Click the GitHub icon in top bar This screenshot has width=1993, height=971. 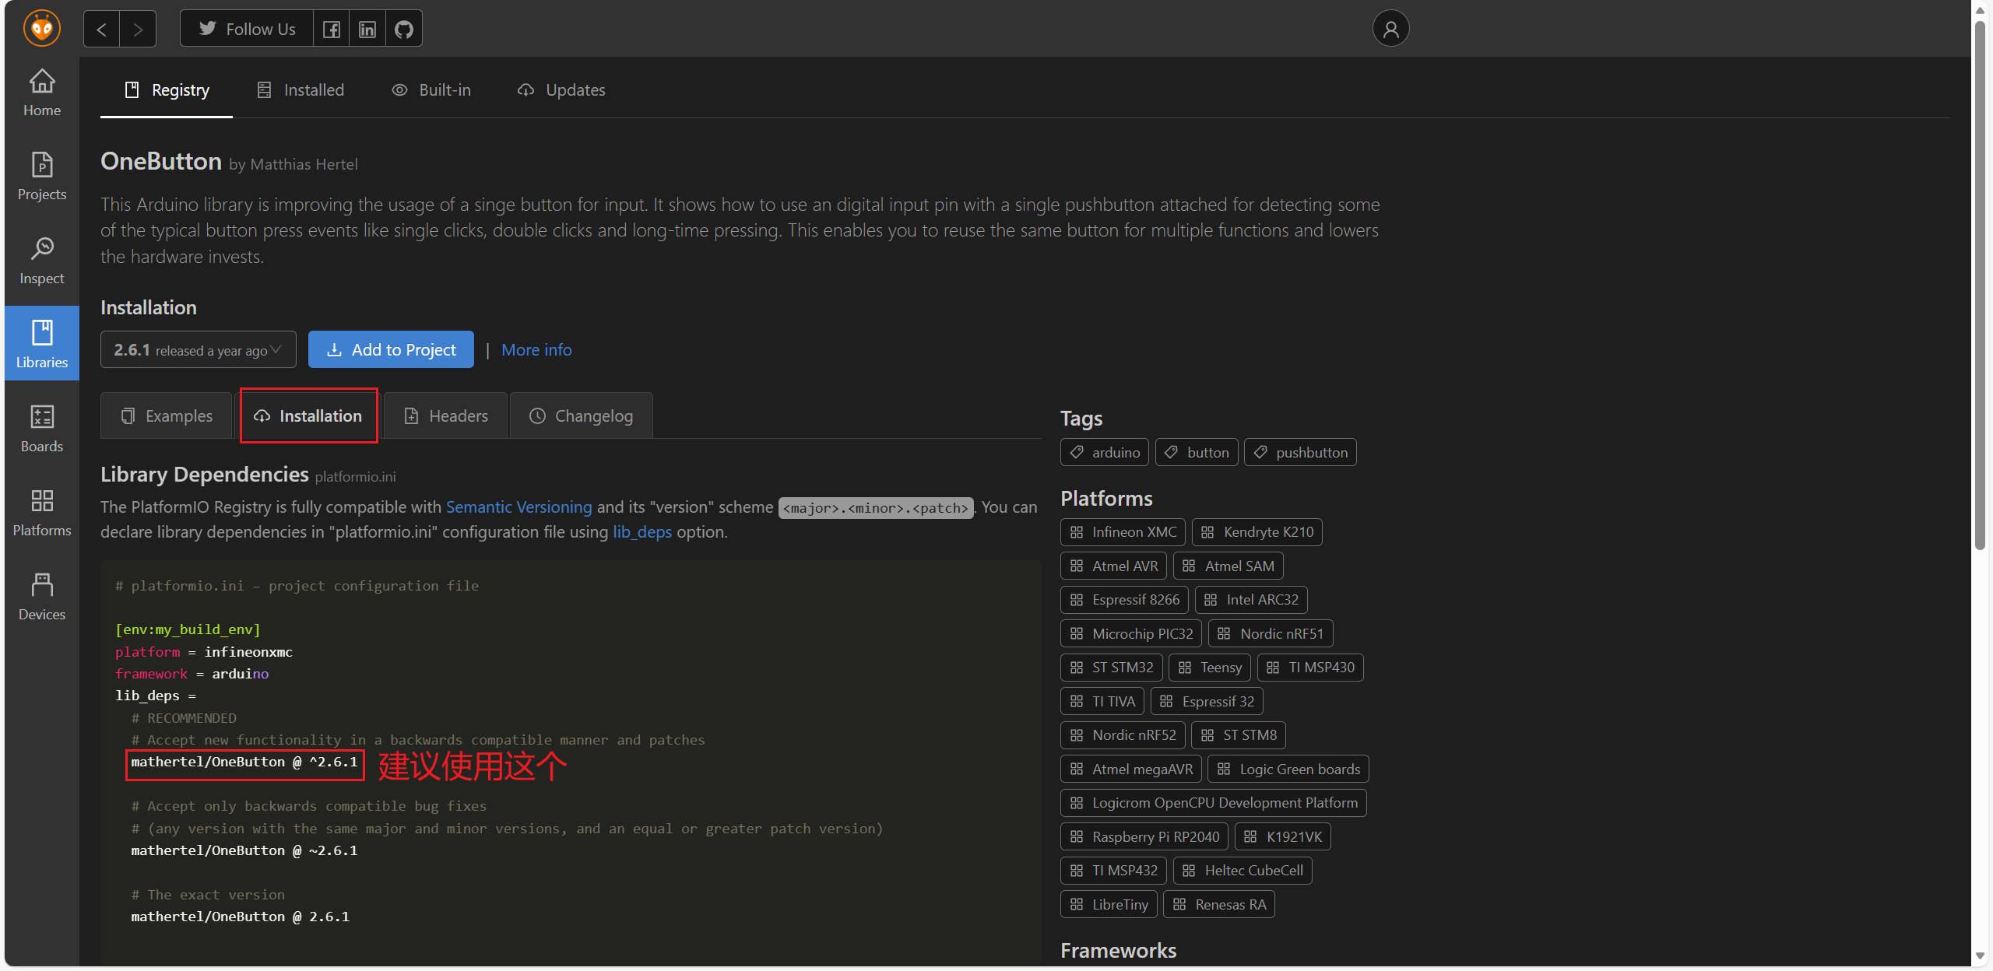[x=403, y=29]
